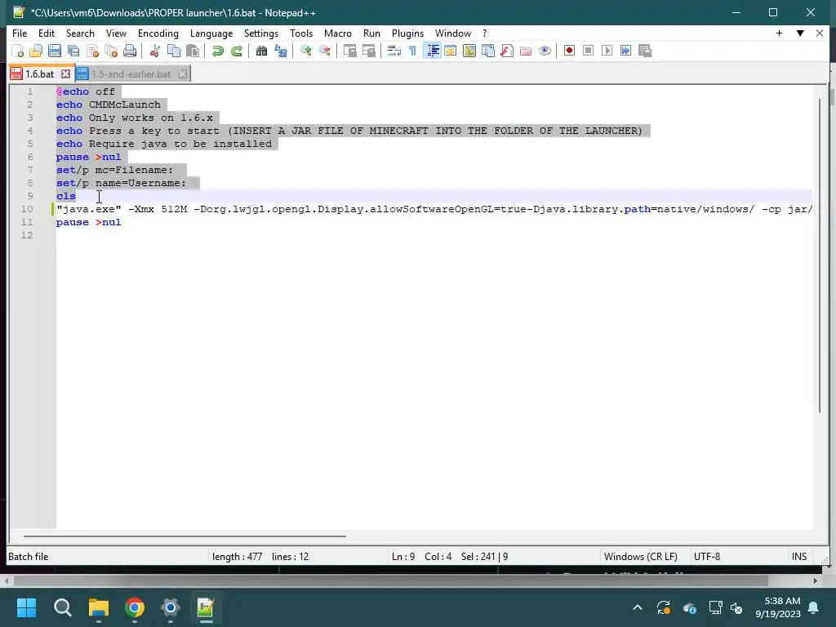Open the Encoding menu

tap(158, 33)
